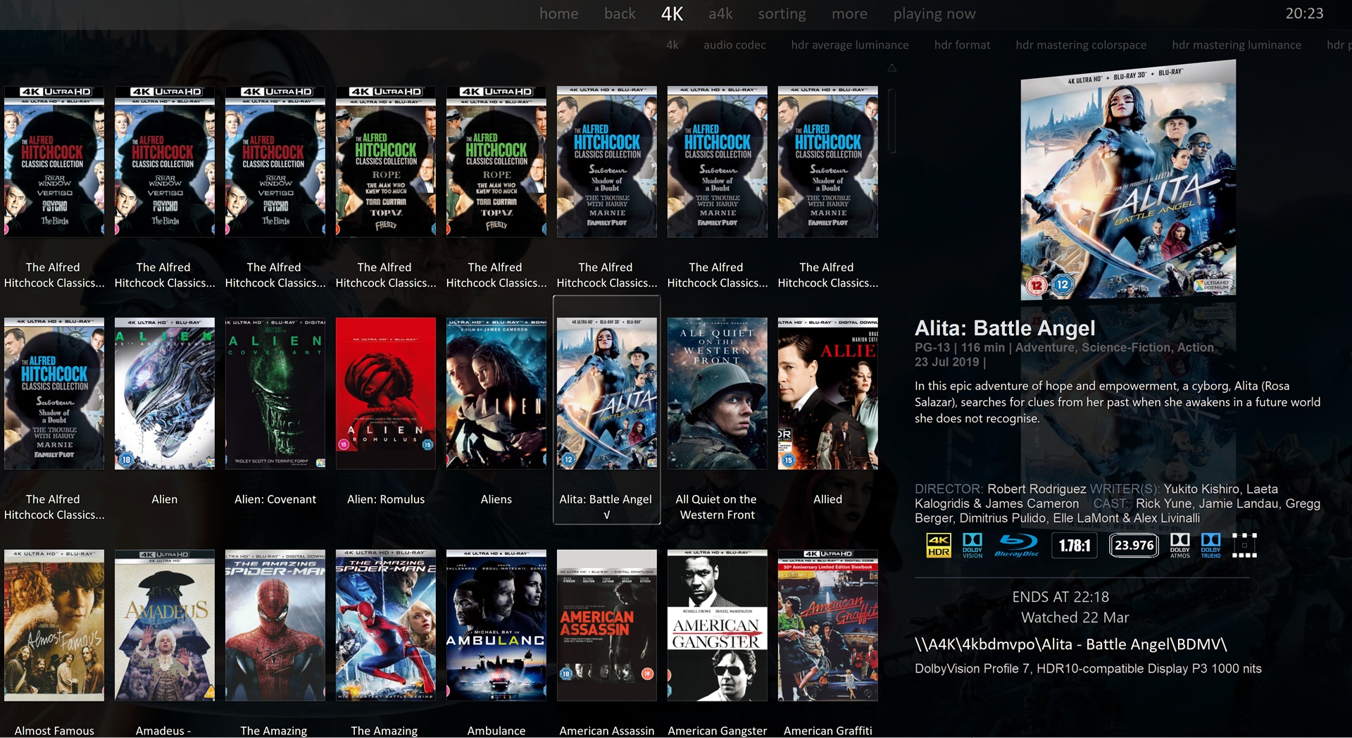Click the large Alita cover art in details panel
Screen dimensions: 1352x738
(1129, 181)
